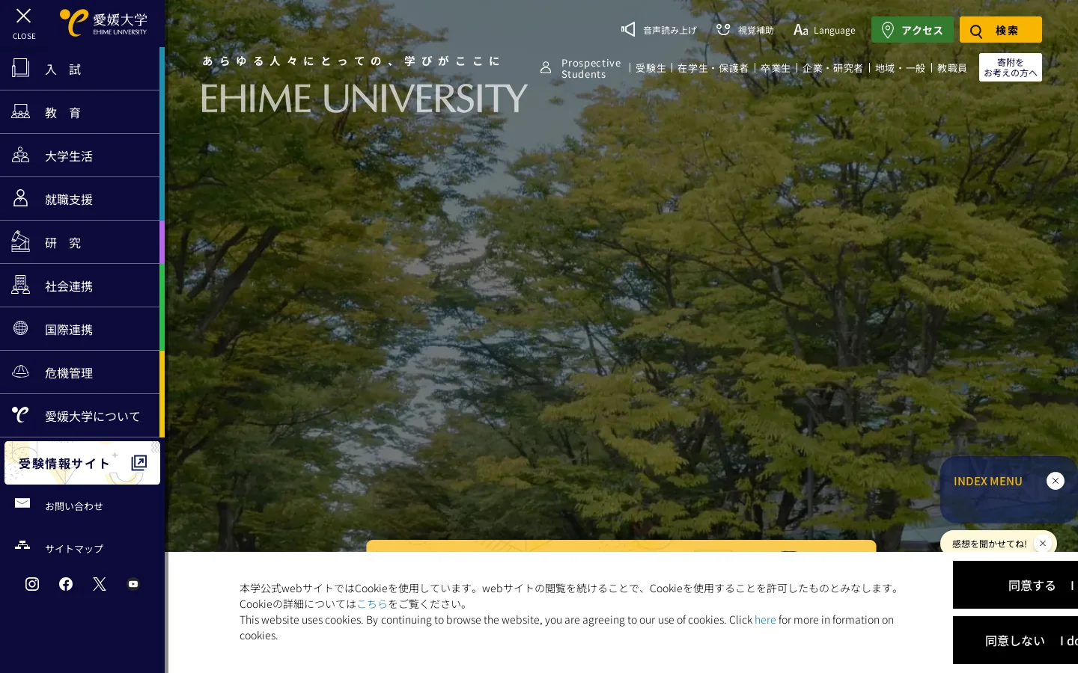Click the 在学生・保護者 header link
The width and height of the screenshot is (1078, 673).
pyautogui.click(x=713, y=68)
